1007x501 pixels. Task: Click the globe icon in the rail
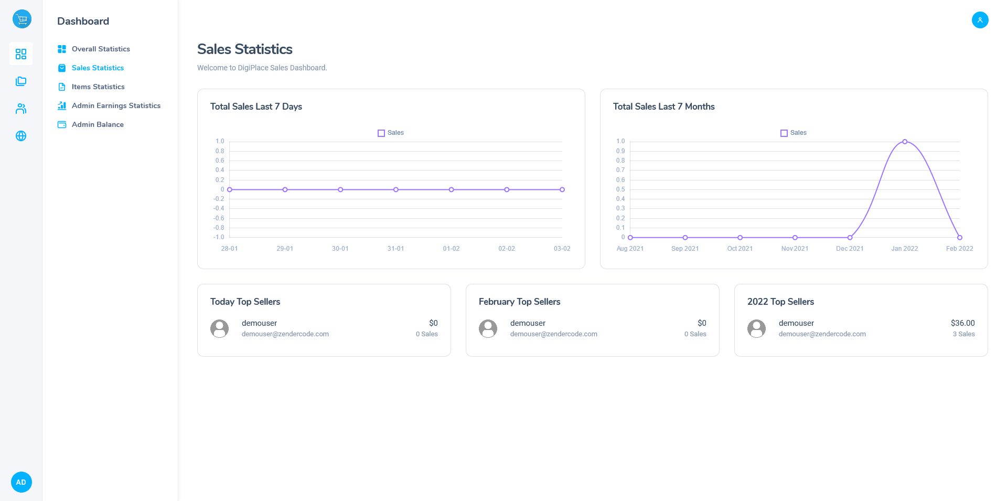[21, 136]
